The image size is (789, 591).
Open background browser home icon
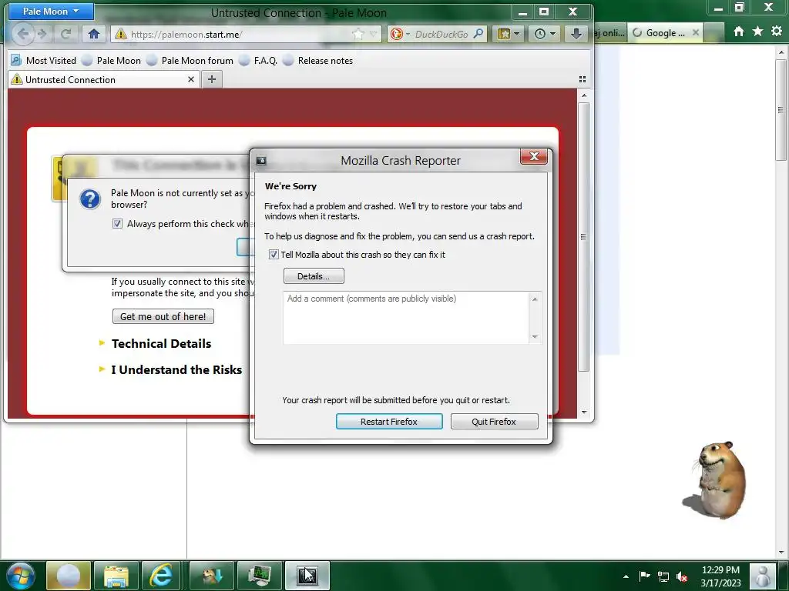(x=739, y=32)
